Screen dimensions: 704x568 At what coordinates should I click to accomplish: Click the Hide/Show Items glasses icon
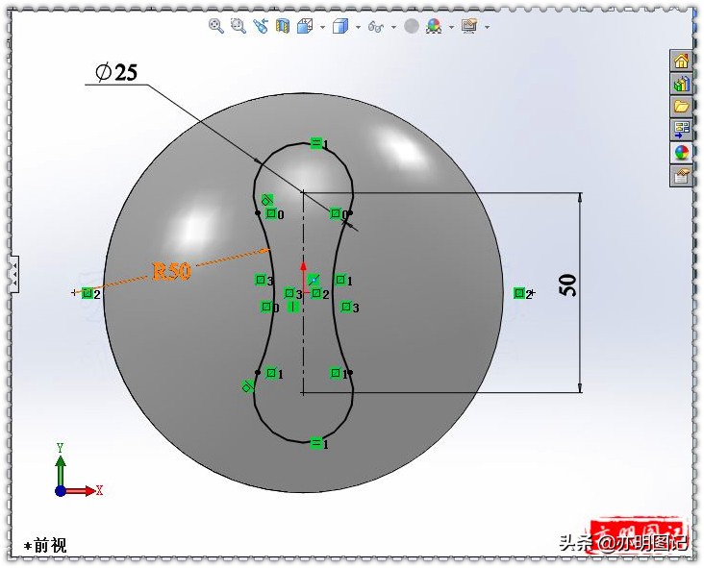[376, 27]
